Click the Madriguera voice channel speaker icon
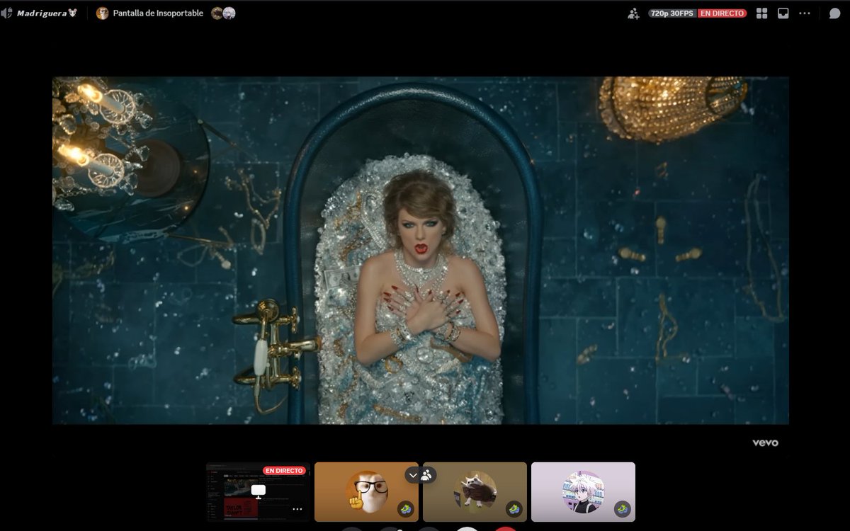850x531 pixels. (7, 13)
